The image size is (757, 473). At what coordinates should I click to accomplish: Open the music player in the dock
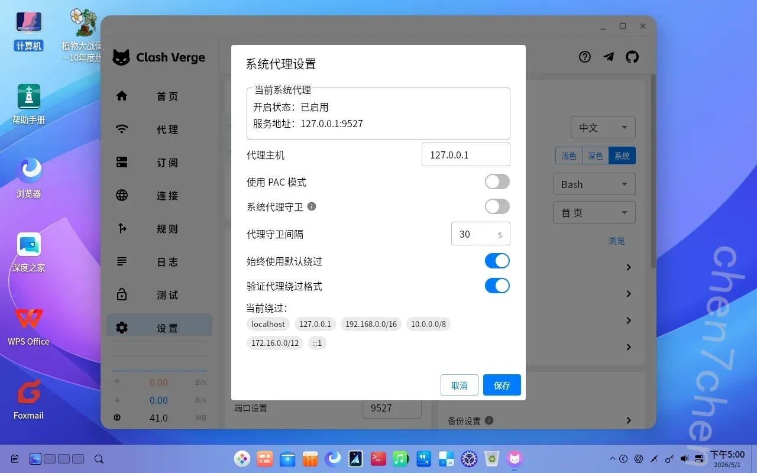coord(400,458)
